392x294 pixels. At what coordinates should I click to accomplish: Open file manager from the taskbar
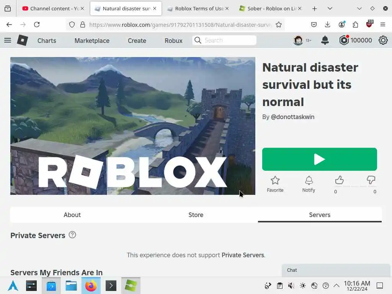coord(71,286)
